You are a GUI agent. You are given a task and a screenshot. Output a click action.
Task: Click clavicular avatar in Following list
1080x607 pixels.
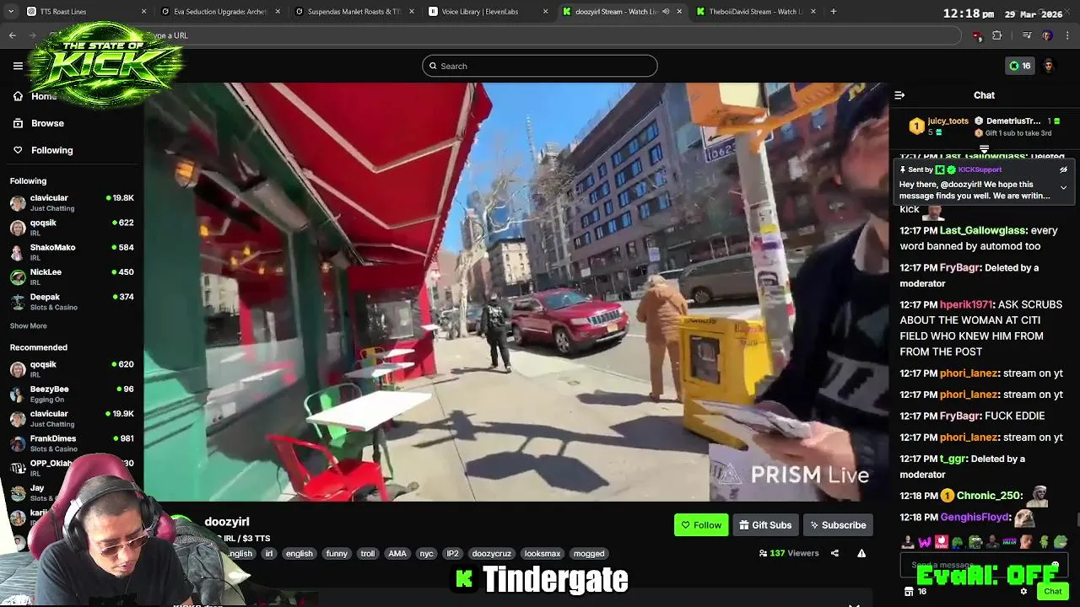click(x=18, y=202)
